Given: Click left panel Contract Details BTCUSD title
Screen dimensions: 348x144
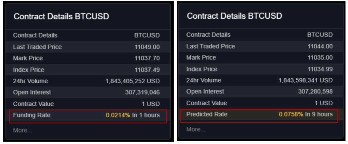Looking at the screenshot, I should point(61,17).
